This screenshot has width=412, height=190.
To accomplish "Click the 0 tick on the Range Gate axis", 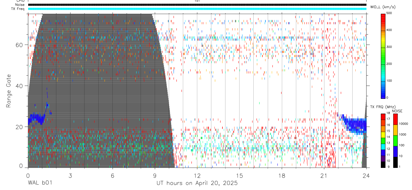I will click(x=21, y=166).
